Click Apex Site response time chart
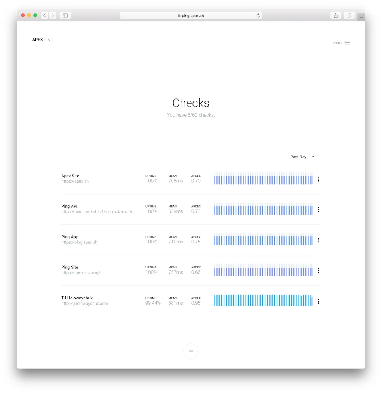Viewport: 382px width, 393px height. click(263, 179)
